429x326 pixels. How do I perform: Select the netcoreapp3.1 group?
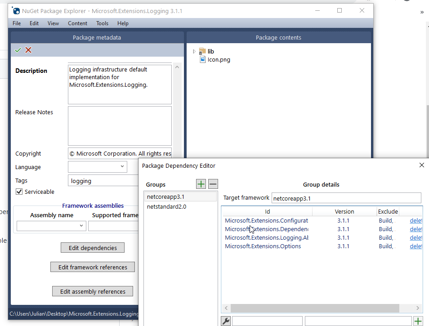tap(180, 196)
